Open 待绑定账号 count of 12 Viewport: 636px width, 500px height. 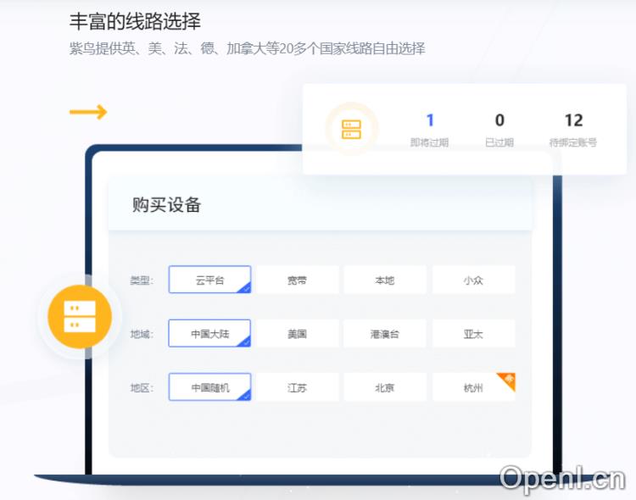[573, 121]
